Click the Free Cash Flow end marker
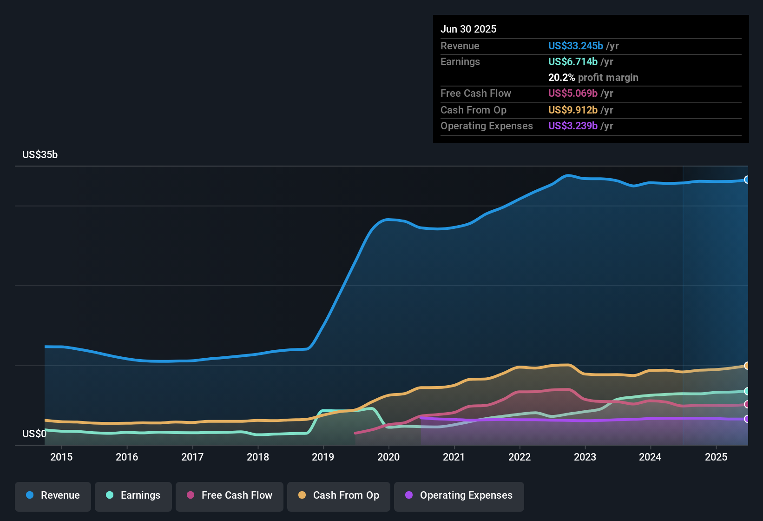Viewport: 763px width, 521px height. (x=747, y=404)
